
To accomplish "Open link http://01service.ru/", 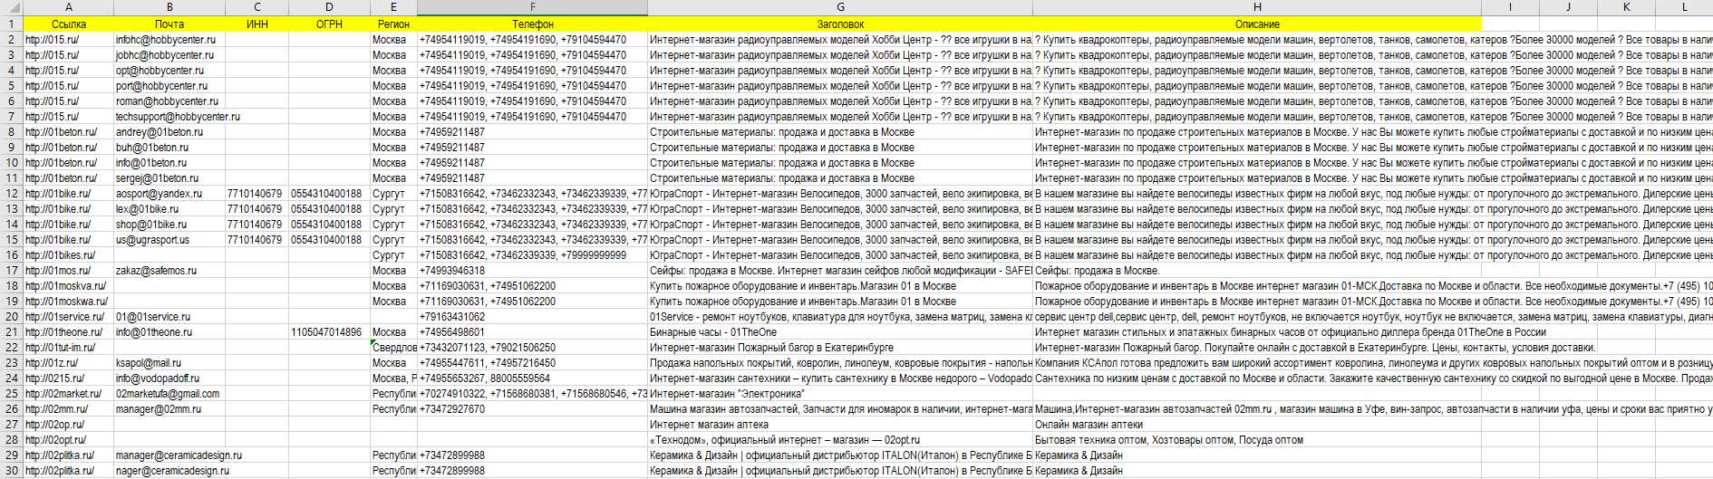I will [x=64, y=317].
